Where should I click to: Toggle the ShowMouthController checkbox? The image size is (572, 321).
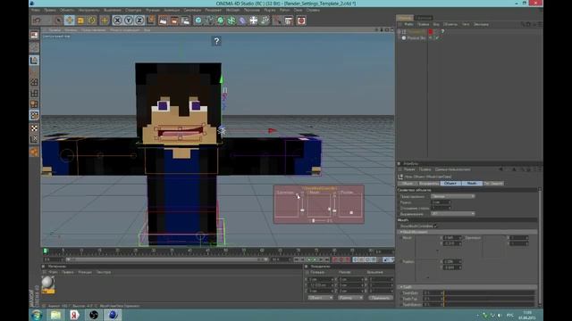point(435,226)
